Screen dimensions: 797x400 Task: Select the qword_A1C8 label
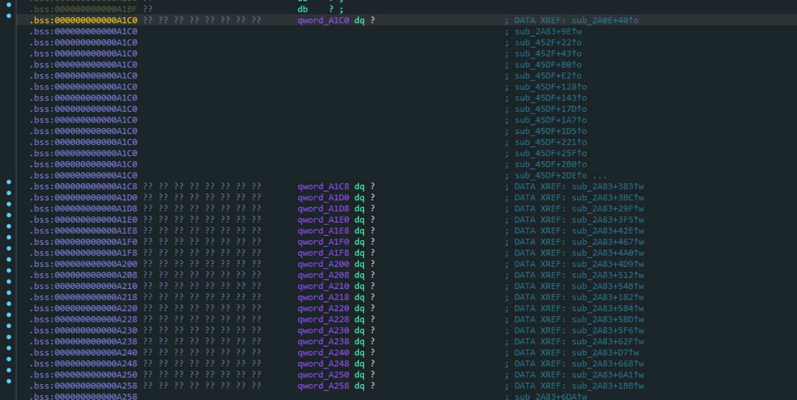[323, 186]
